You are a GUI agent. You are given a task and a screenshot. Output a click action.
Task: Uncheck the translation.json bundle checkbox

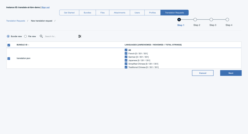click(9, 59)
